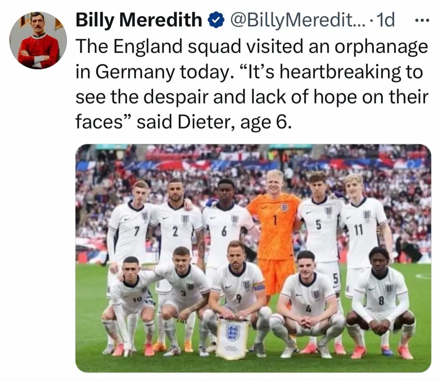Click the word 'orphanage' in tweet text
The image size is (440, 381).
[x=386, y=47]
